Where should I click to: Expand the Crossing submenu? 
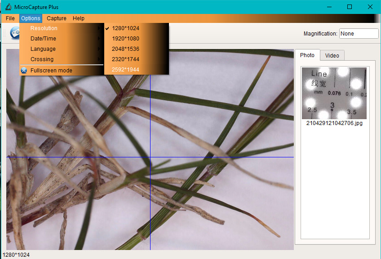coord(42,59)
